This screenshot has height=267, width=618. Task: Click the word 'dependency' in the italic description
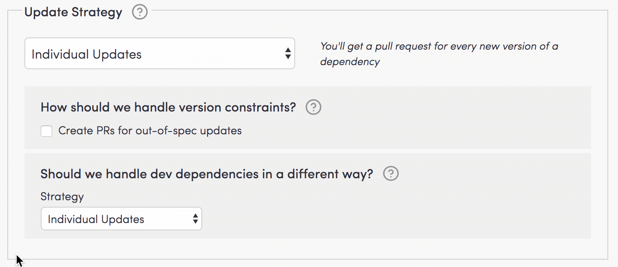coord(350,62)
